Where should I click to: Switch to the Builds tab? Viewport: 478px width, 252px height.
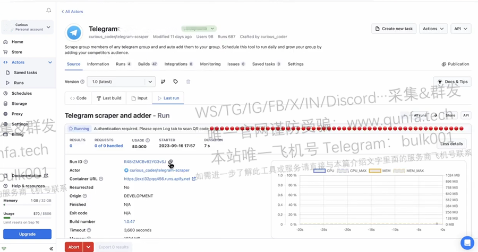(148, 64)
